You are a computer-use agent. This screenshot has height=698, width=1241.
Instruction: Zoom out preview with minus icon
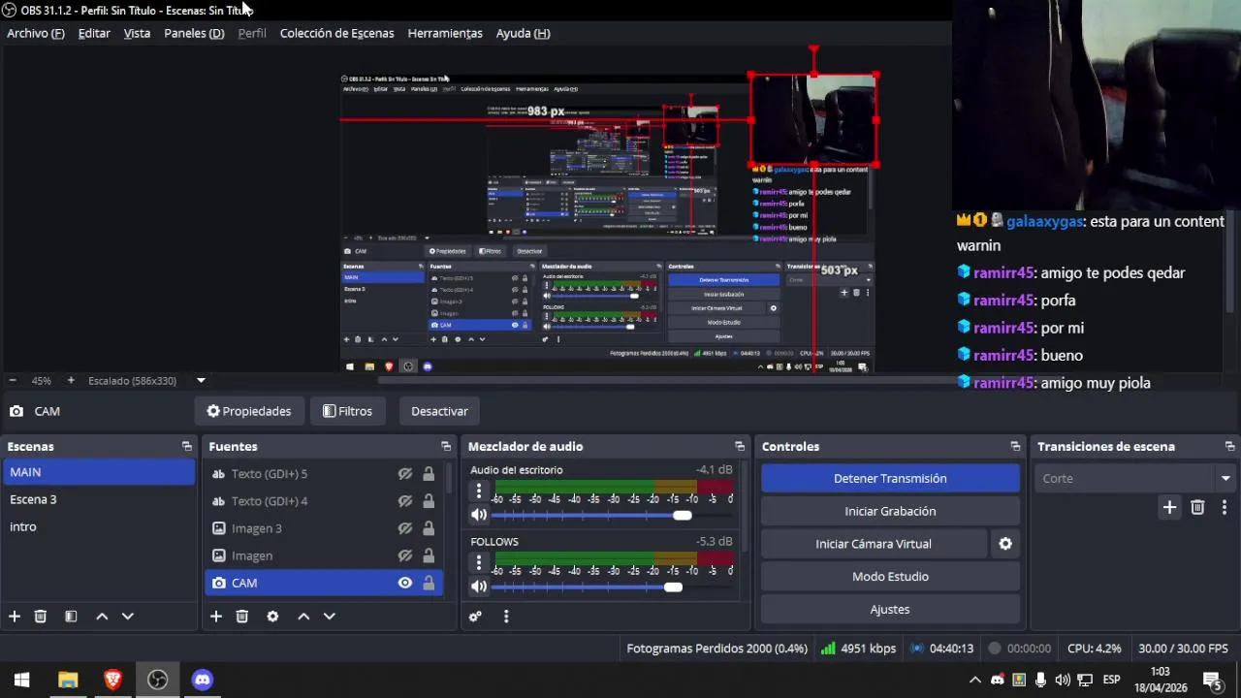tap(13, 381)
